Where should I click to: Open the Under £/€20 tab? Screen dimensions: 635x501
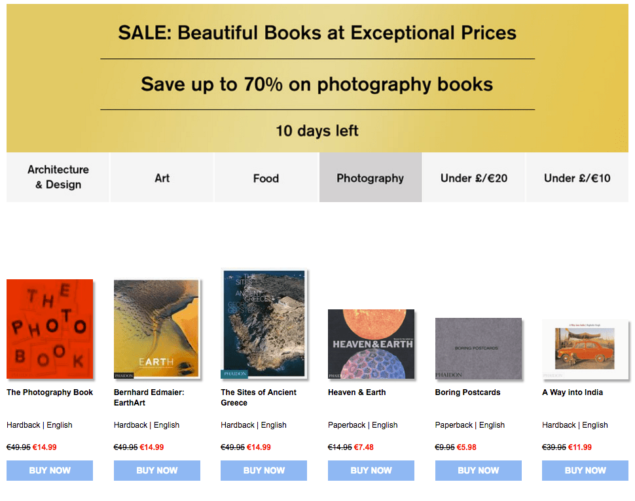point(473,178)
